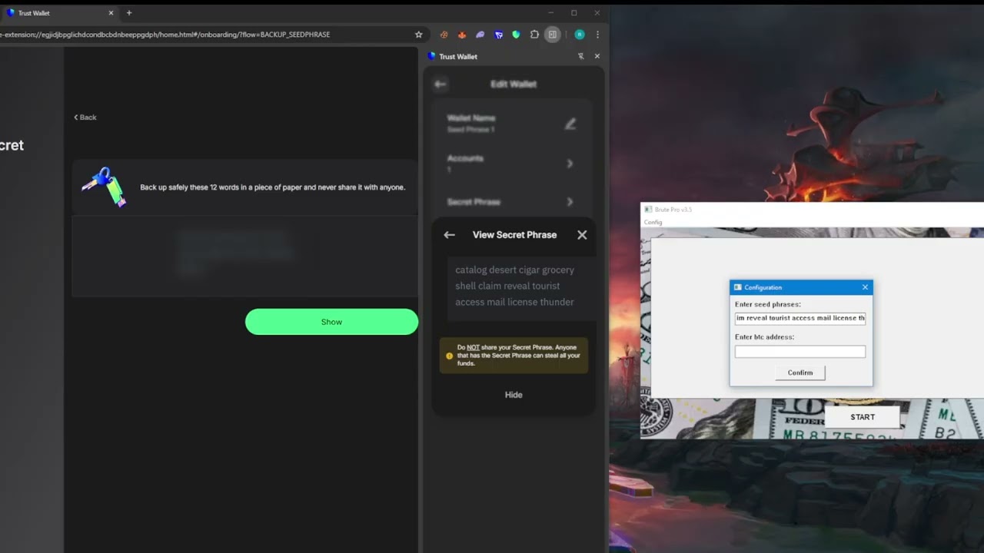Open the blue square extension icon

[498, 35]
